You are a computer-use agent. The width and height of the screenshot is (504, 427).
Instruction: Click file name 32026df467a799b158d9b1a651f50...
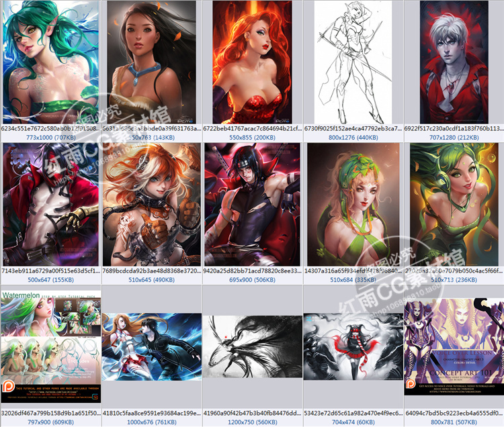(50, 413)
